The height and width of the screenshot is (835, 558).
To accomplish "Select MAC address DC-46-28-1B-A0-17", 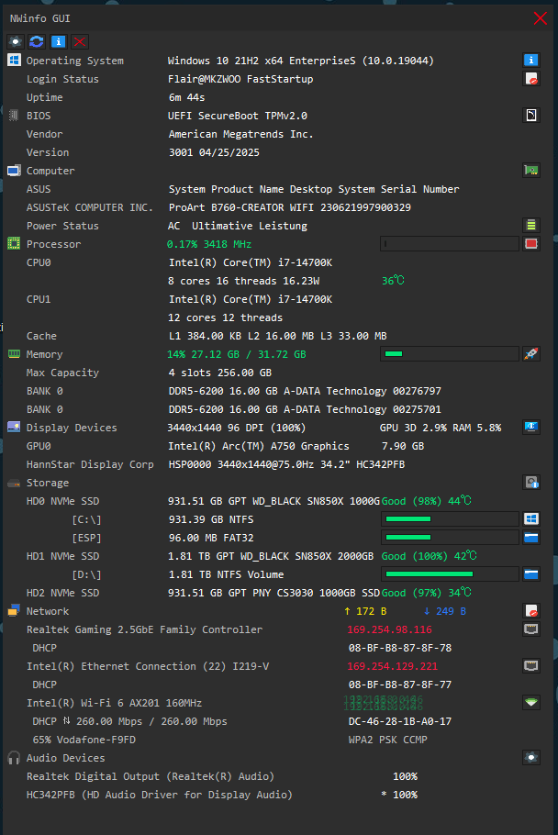I will click(400, 721).
